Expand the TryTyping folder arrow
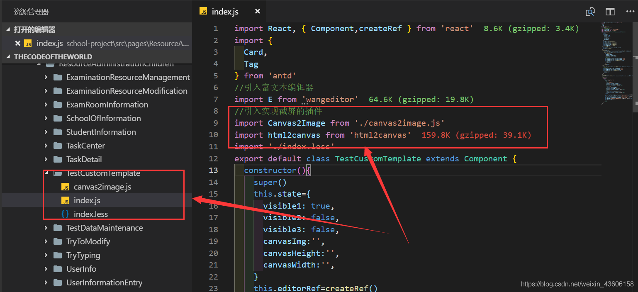Image resolution: width=638 pixels, height=292 pixels. coord(46,255)
